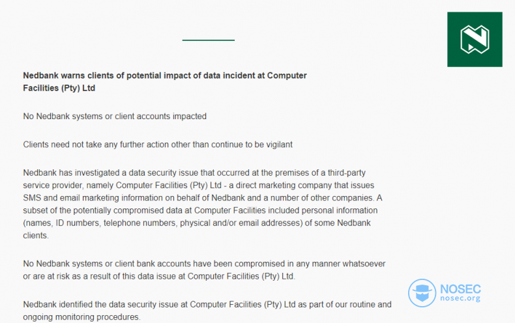The image size is (515, 323).
Task: Click the No Nedbank systems impacted subheading
Action: point(115,116)
